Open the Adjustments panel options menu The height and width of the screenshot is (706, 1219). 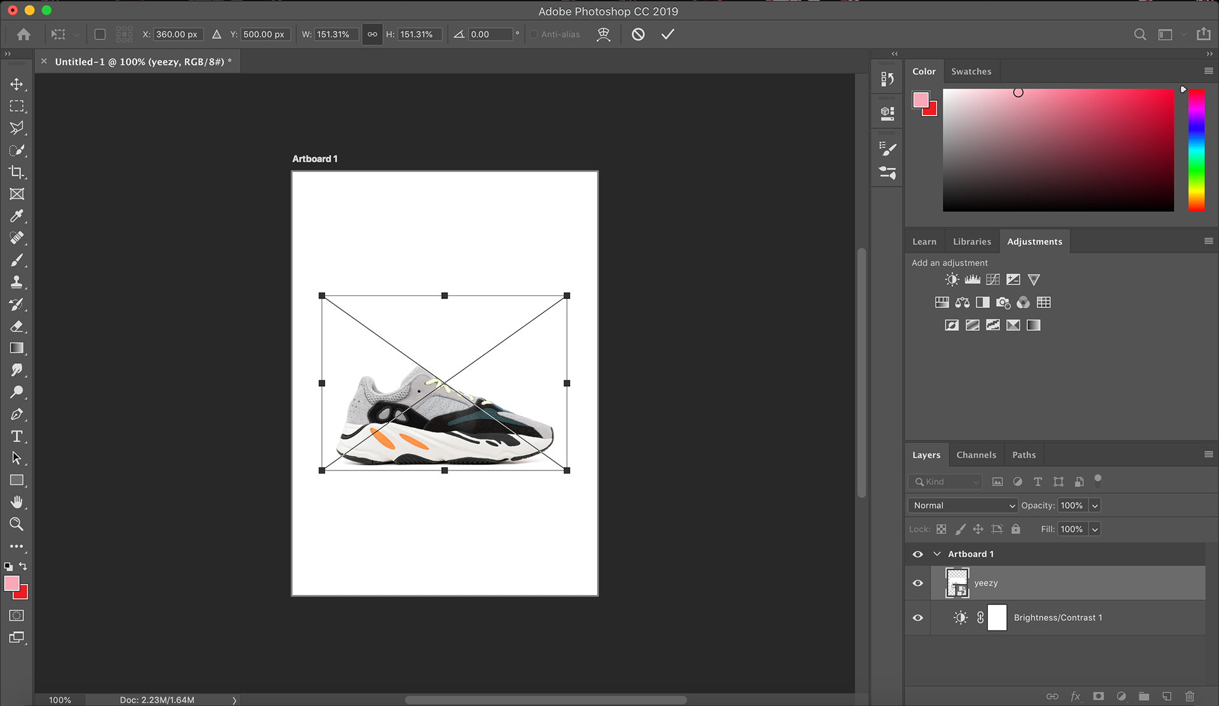point(1208,241)
